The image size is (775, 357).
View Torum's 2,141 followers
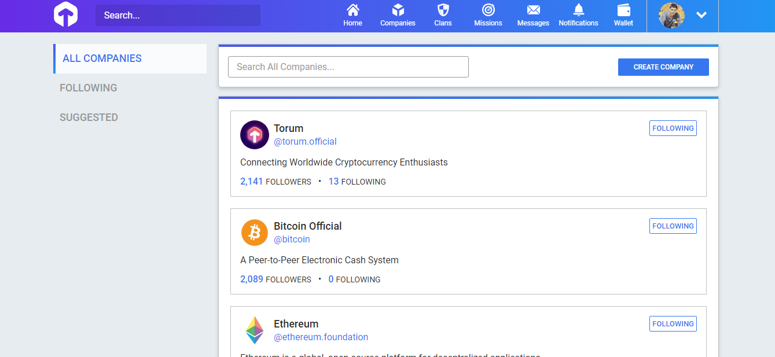[276, 182]
